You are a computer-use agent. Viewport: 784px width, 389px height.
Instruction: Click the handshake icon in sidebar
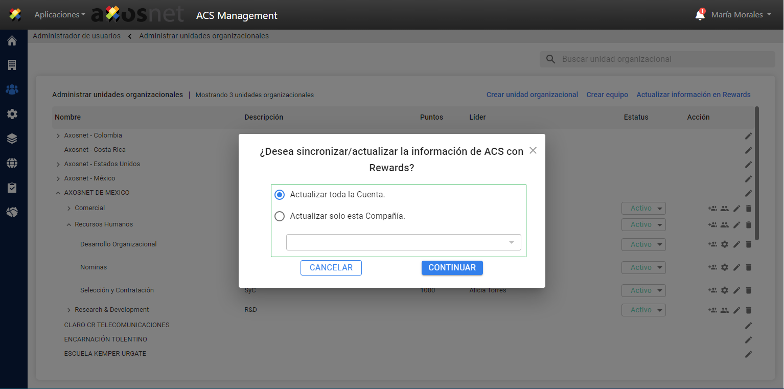pyautogui.click(x=12, y=212)
